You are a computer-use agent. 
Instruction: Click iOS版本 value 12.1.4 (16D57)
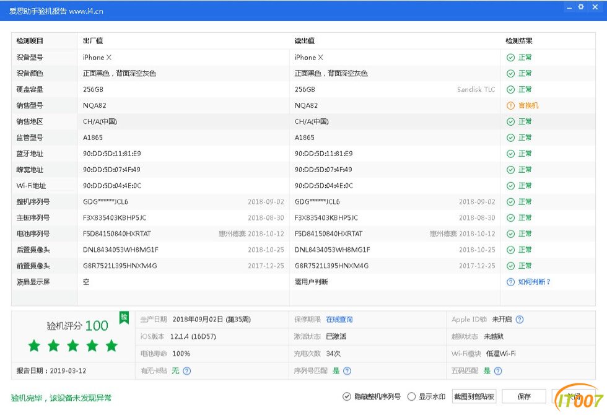[193, 337]
